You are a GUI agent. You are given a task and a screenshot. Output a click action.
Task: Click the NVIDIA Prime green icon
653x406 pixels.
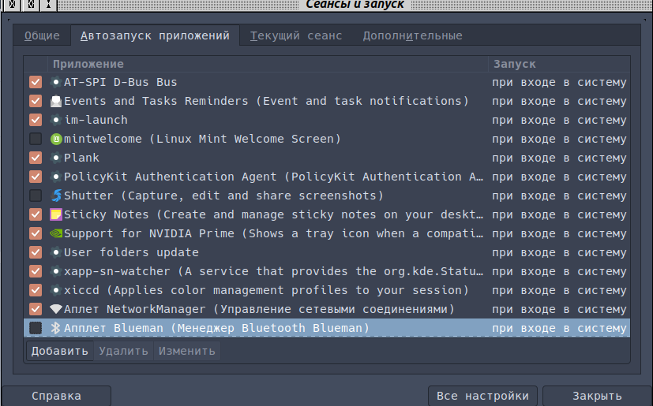tap(56, 233)
